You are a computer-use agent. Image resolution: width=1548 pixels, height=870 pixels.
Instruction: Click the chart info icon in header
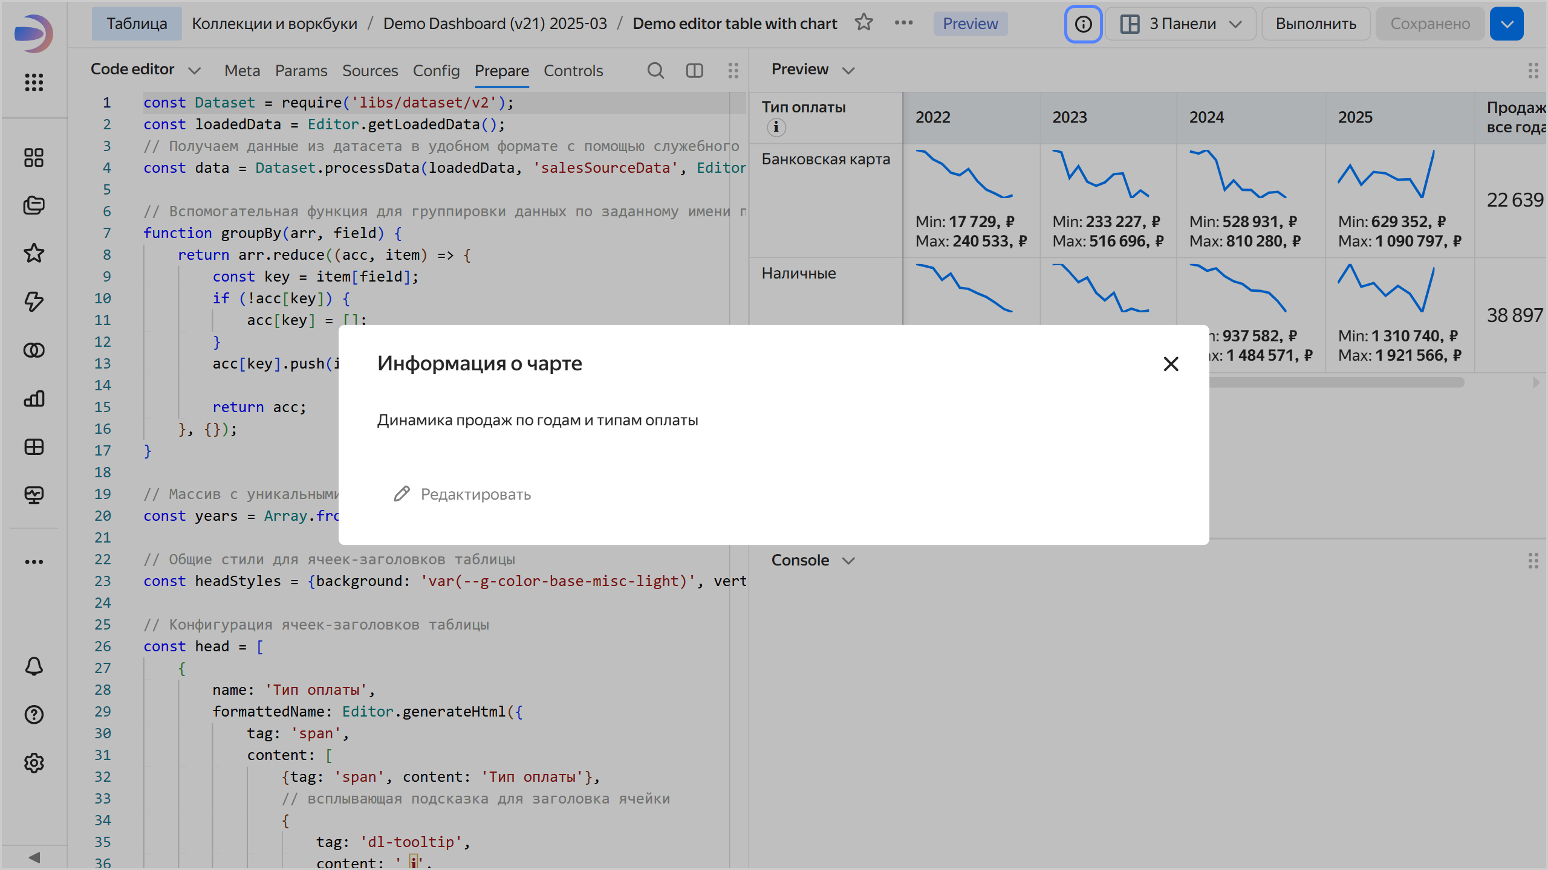point(1083,24)
